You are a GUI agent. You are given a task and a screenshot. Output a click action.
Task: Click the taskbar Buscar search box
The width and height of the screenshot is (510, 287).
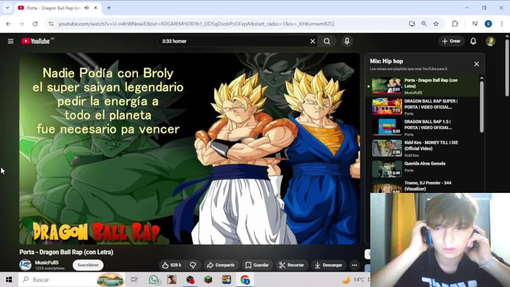coord(72,279)
